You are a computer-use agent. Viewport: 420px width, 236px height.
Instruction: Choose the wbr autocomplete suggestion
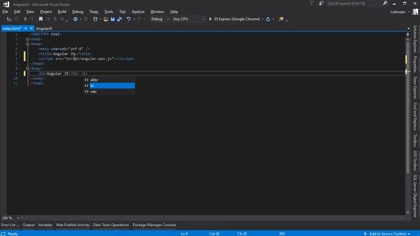(110, 92)
